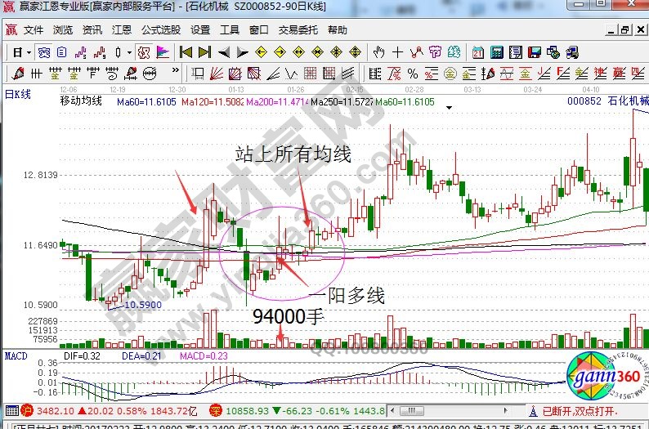Open the calculator icon
The image size is (649, 429).
pyautogui.click(x=497, y=52)
